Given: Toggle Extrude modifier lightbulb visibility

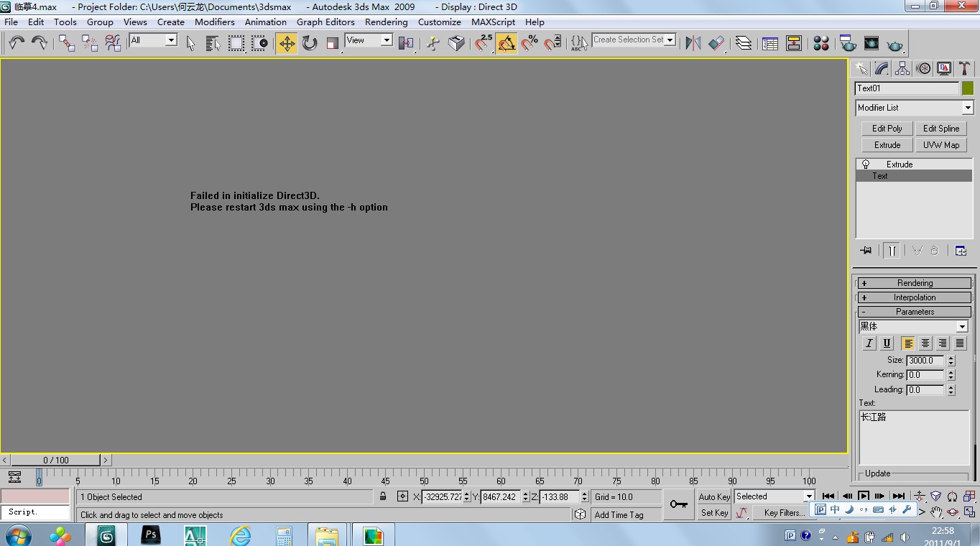Looking at the screenshot, I should (x=866, y=165).
